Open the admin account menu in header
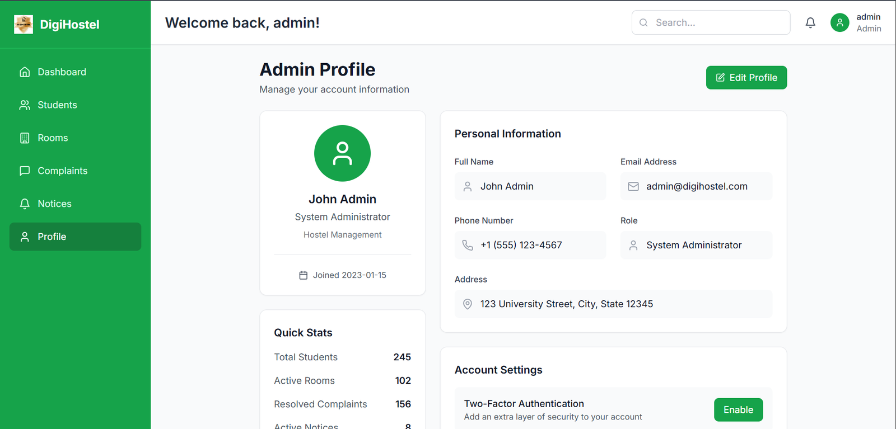Screen dimensions: 896x429 coord(856,23)
